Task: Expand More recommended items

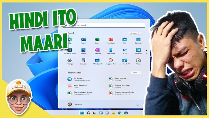Action: tap(136, 73)
